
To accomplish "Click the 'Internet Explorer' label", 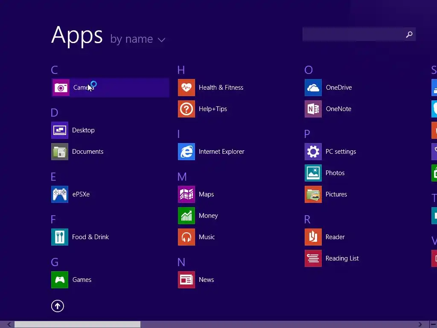I will point(221,152).
